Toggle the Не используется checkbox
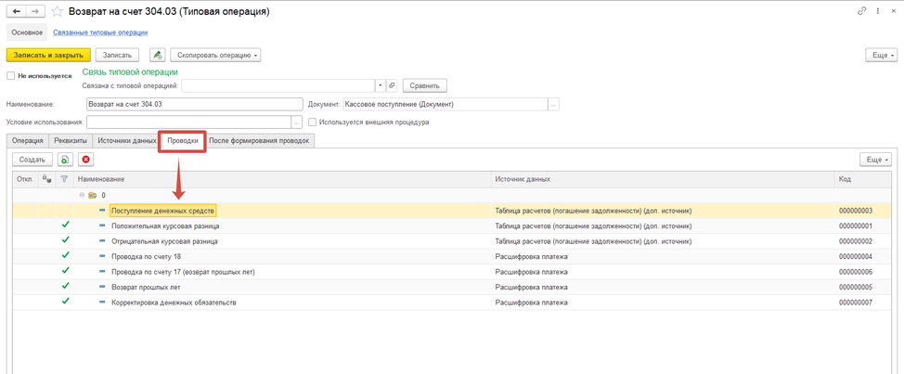The width and height of the screenshot is (904, 374). coord(10,75)
